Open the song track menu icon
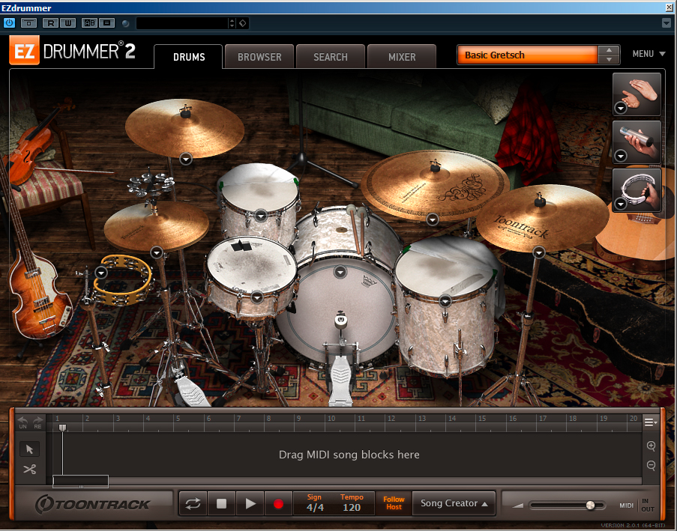Image resolution: width=677 pixels, height=531 pixels. [651, 422]
